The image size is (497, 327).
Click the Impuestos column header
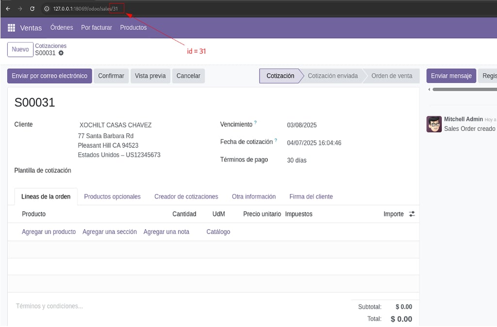pyautogui.click(x=298, y=214)
